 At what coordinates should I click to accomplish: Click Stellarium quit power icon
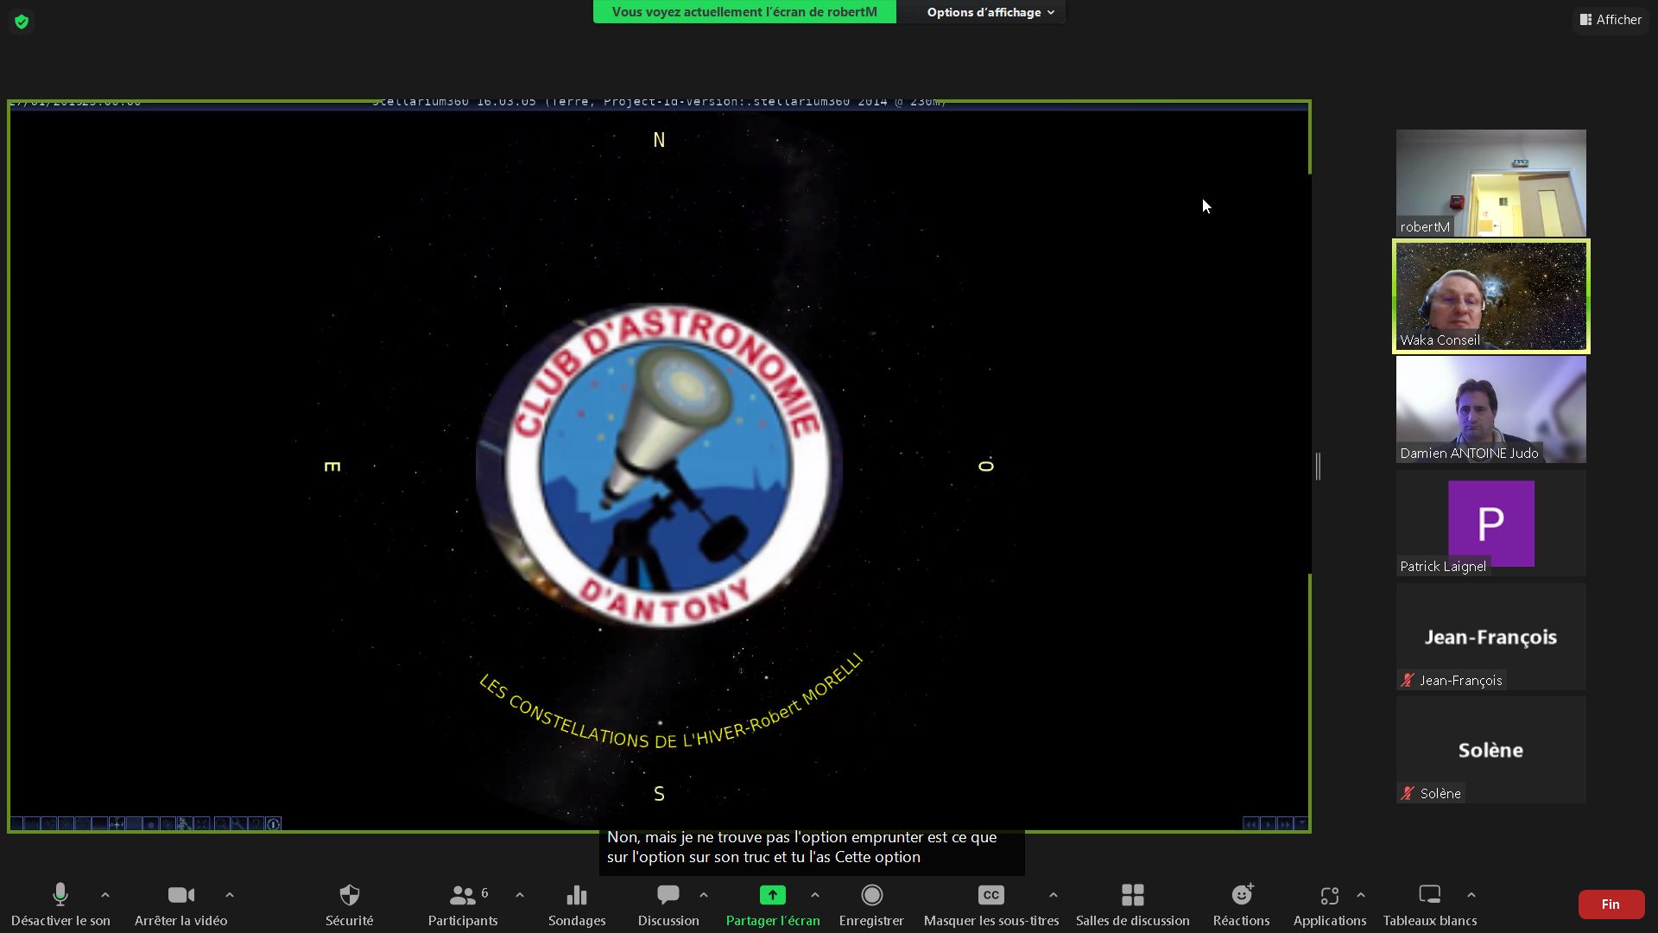274,824
